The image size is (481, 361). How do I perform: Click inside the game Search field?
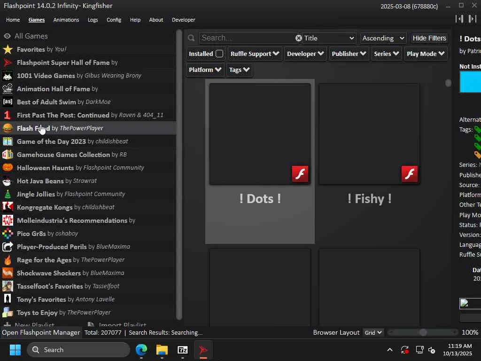[x=247, y=38]
